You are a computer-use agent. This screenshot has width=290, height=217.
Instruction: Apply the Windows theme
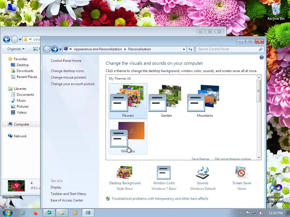(x=128, y=137)
